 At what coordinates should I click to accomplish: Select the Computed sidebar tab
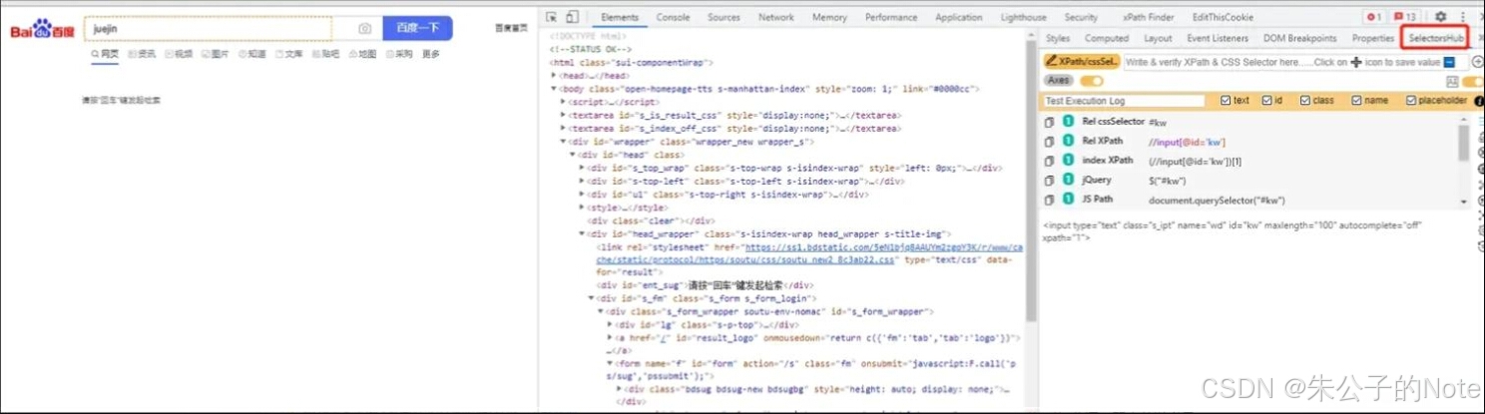(x=1107, y=38)
